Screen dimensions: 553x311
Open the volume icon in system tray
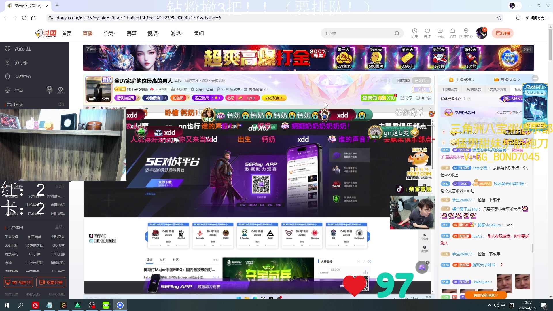(x=496, y=305)
